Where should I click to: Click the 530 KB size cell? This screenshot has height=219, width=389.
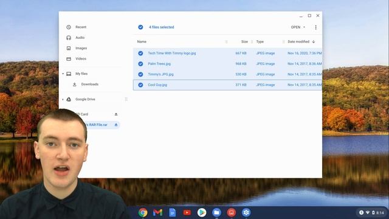[241, 74]
